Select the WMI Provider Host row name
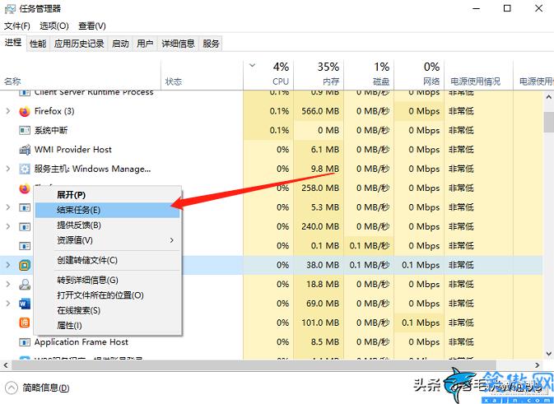 click(x=72, y=150)
